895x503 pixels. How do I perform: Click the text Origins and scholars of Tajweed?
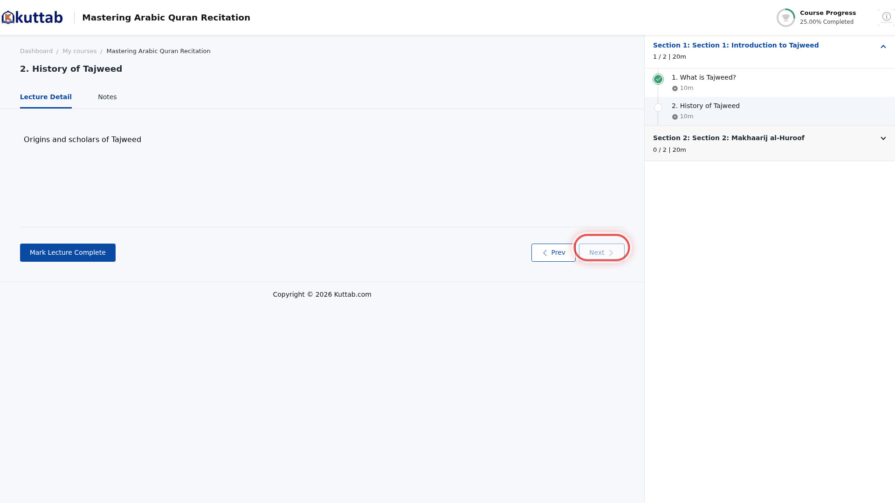[x=83, y=140]
